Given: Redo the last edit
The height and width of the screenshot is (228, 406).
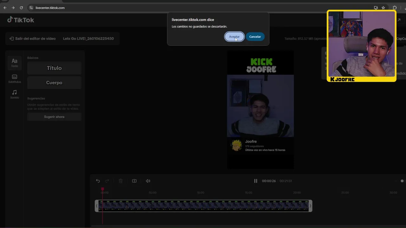Looking at the screenshot, I should [x=107, y=181].
